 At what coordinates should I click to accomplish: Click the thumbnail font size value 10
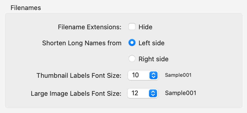135,75
